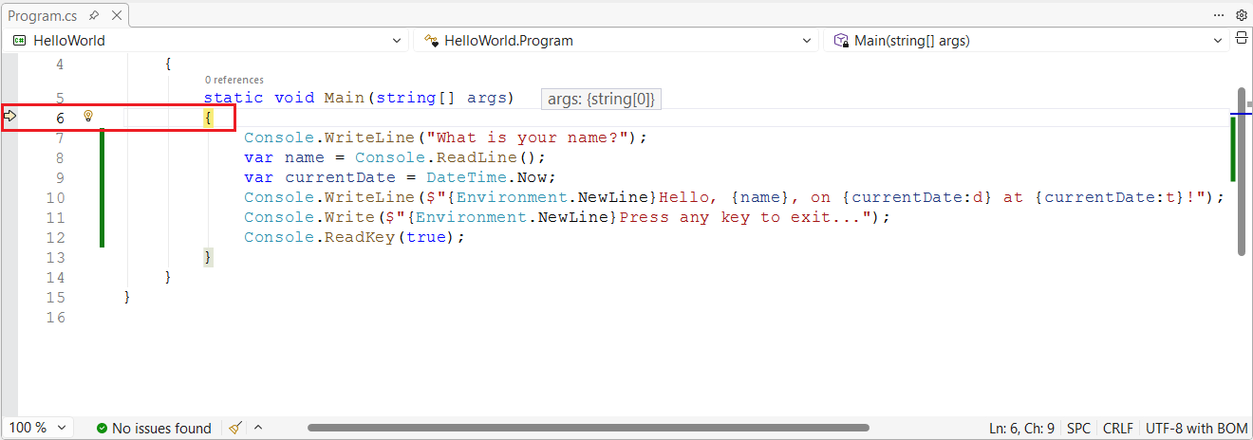
Task: Click the UTF-8 with BOM encoding indicator
Action: [x=1196, y=429]
